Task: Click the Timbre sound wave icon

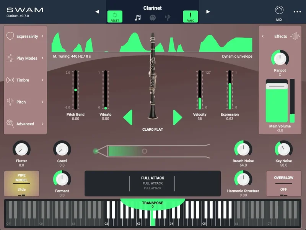Action: (x=10, y=80)
